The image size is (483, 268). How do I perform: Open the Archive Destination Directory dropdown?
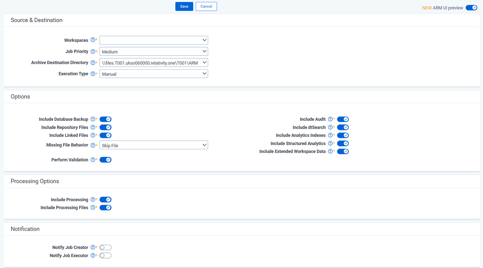pos(154,63)
